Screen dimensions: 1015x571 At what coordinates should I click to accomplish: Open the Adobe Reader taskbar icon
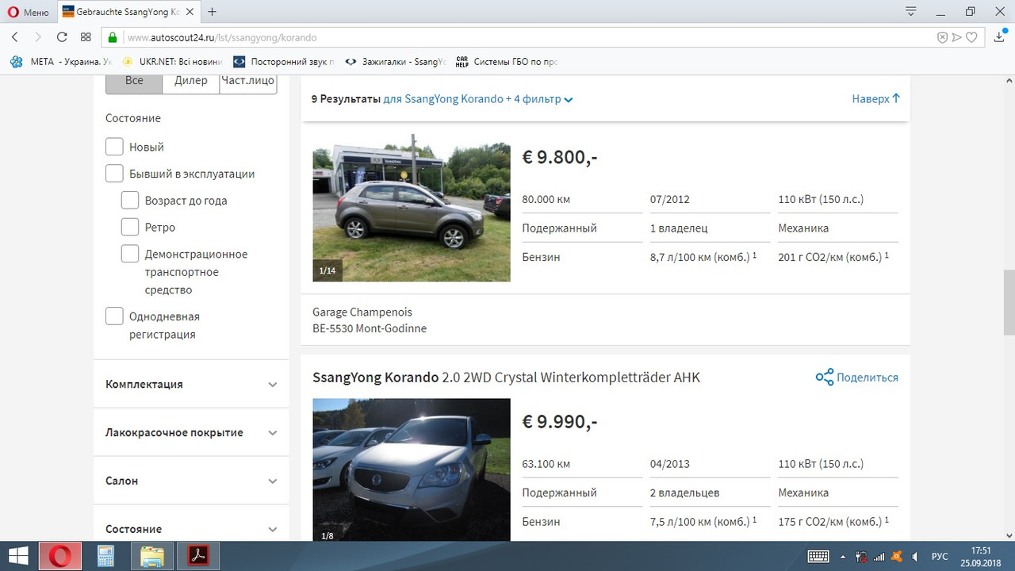point(198,556)
